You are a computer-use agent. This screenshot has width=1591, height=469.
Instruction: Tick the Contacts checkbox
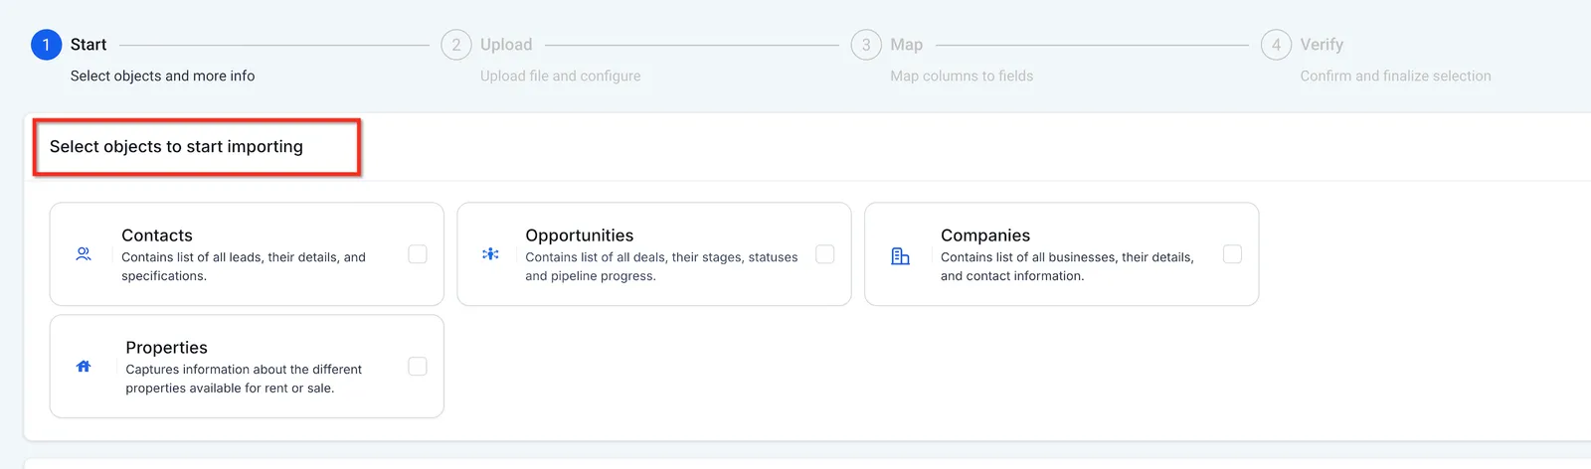coord(418,254)
